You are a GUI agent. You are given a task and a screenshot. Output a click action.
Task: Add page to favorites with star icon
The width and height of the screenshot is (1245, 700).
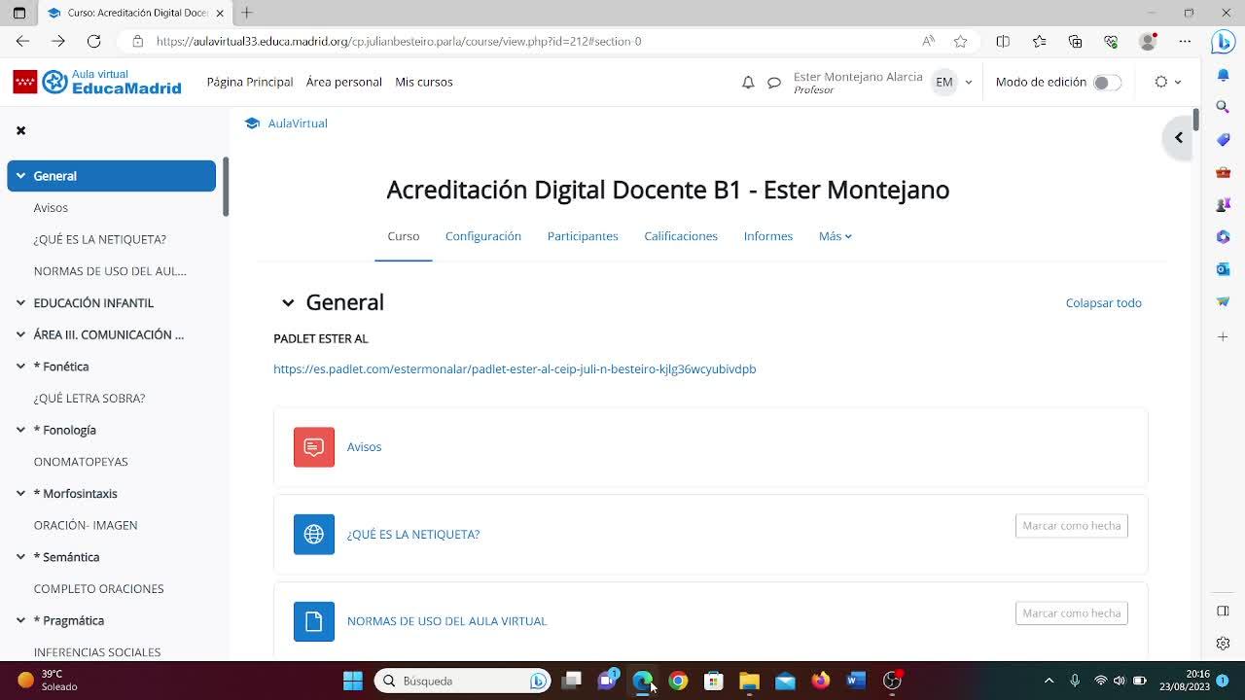coord(961,41)
